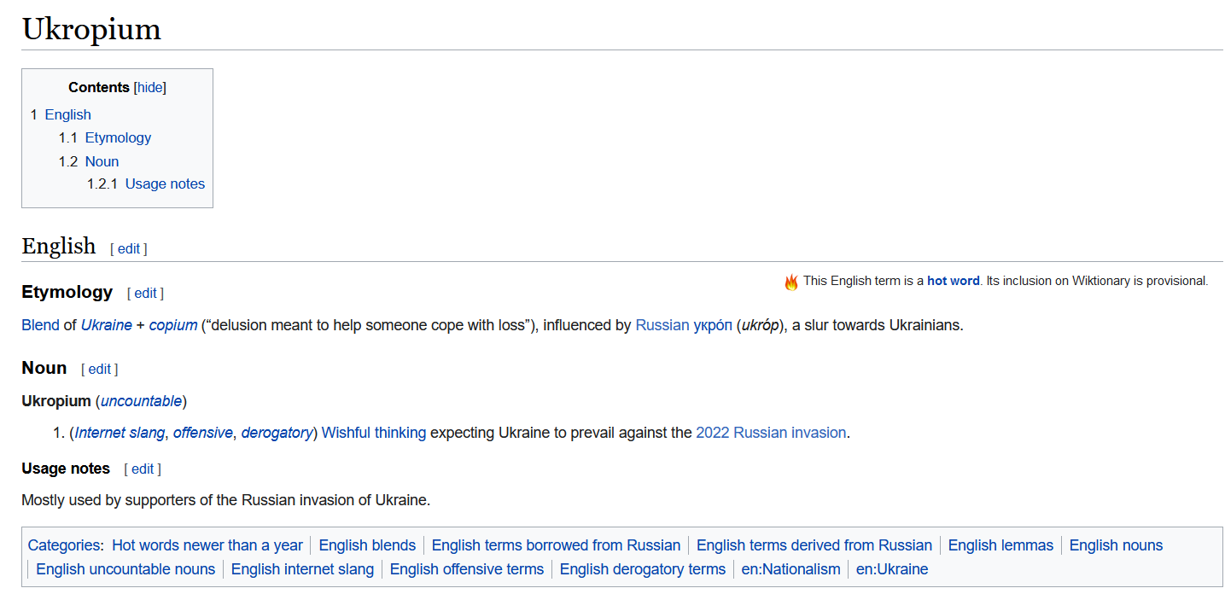Go to Etymology in contents box
The image size is (1225, 594).
coord(118,137)
